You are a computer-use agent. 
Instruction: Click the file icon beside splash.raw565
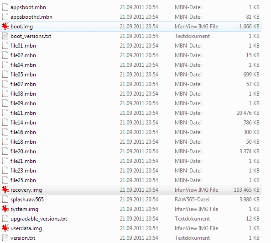click(5, 200)
